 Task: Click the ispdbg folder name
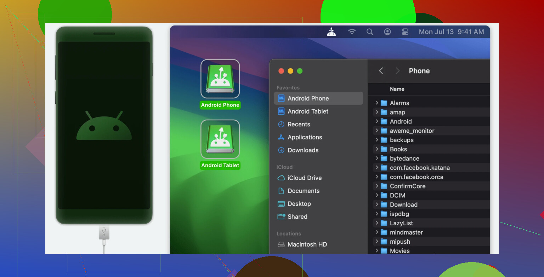399,214
